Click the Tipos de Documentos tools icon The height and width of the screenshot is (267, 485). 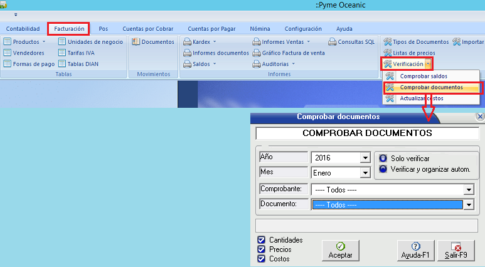[x=388, y=42]
